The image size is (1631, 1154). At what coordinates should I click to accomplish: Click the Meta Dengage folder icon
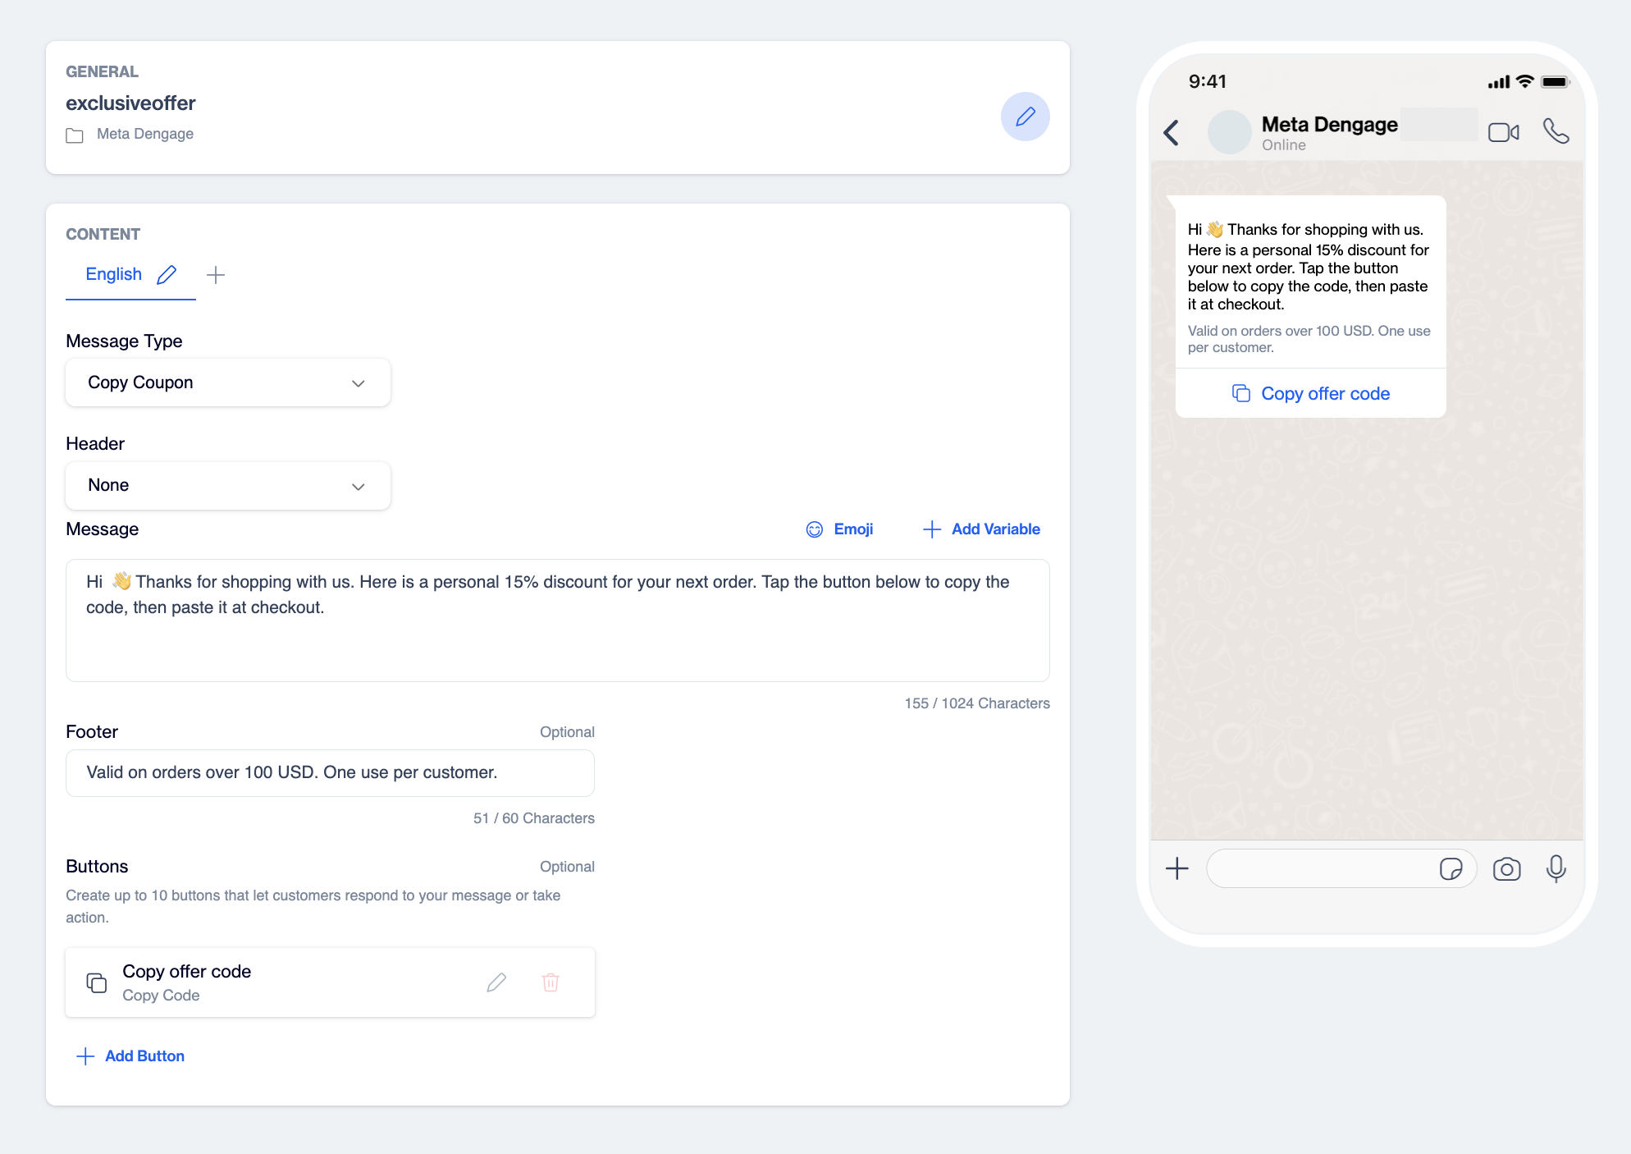[75, 135]
